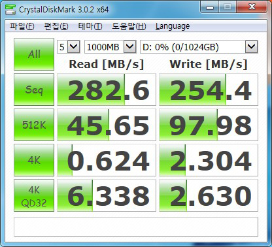The width and height of the screenshot is (272, 247).
Task: Open the Language menu
Action: [173, 26]
